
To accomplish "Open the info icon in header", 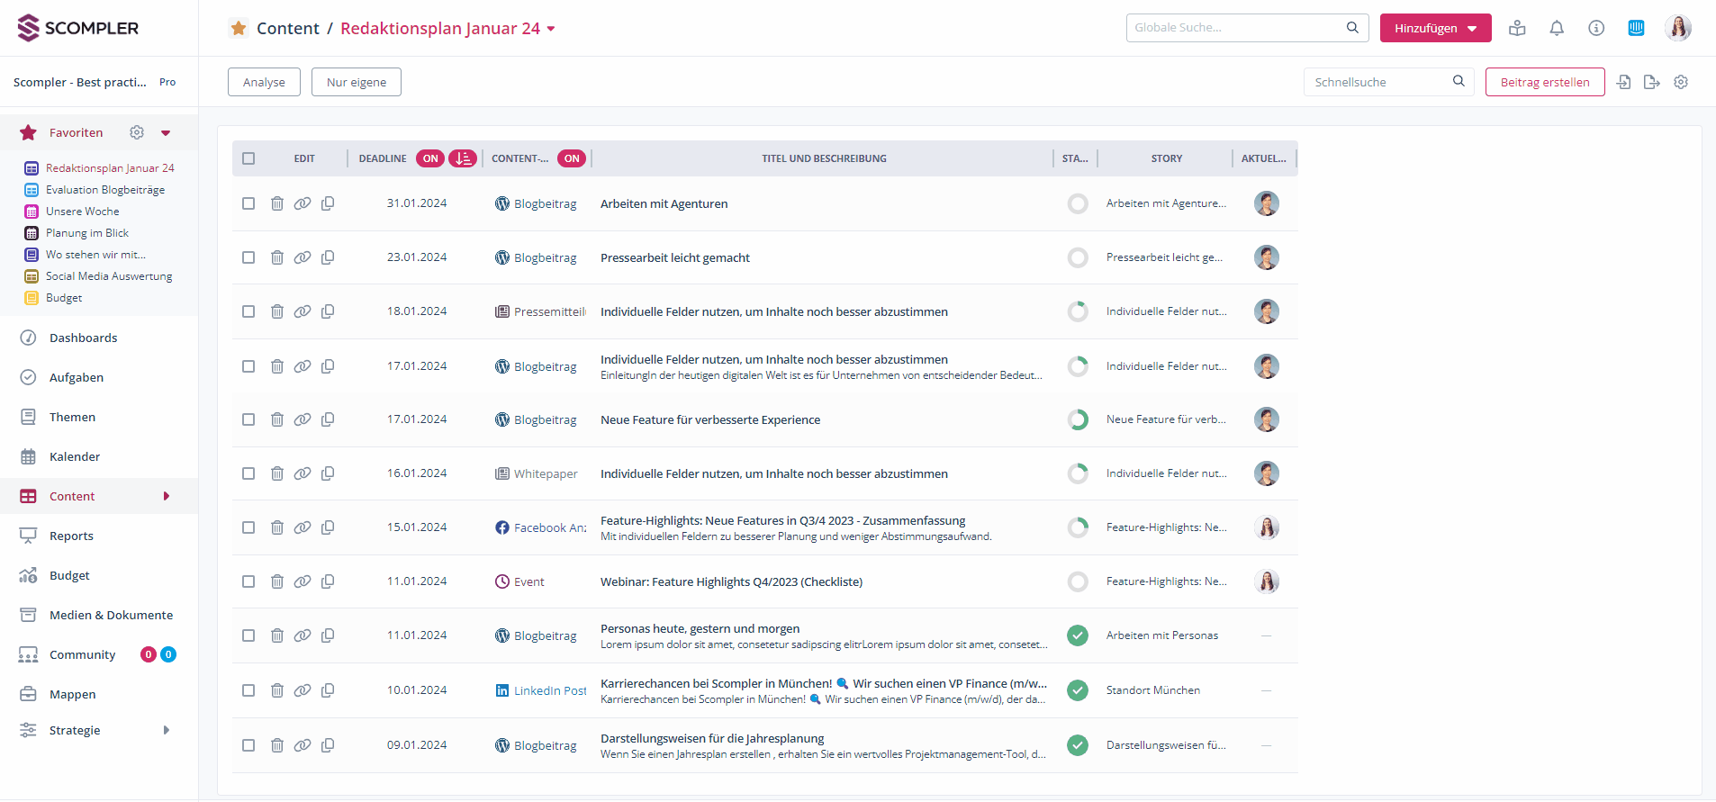I will 1596,28.
